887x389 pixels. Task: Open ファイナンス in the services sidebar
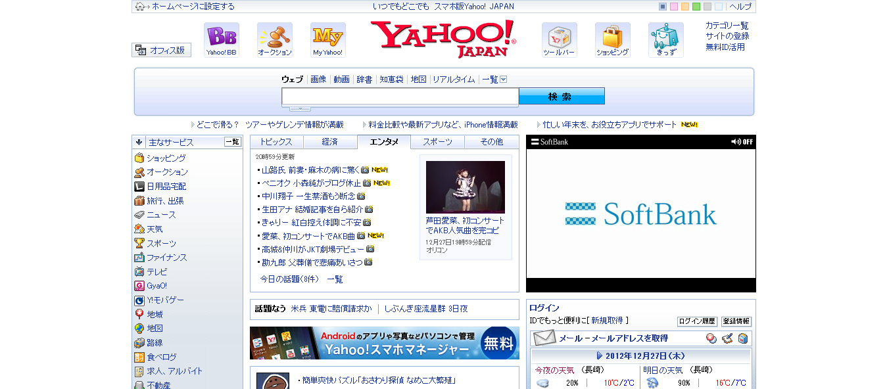(166, 258)
